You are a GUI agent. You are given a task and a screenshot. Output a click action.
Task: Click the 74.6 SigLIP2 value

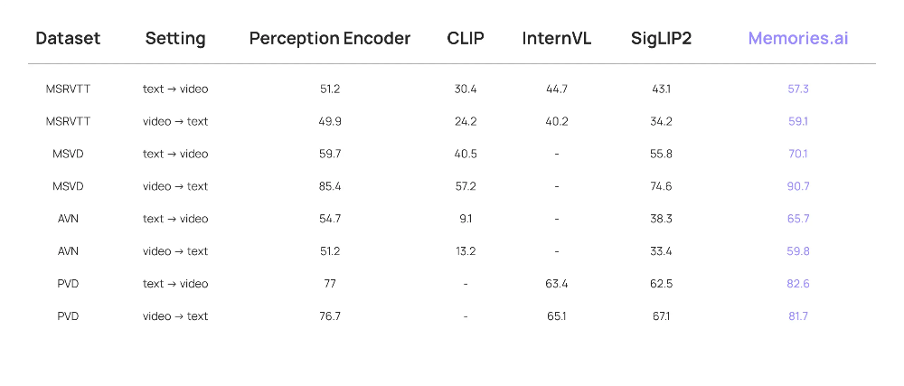point(663,186)
